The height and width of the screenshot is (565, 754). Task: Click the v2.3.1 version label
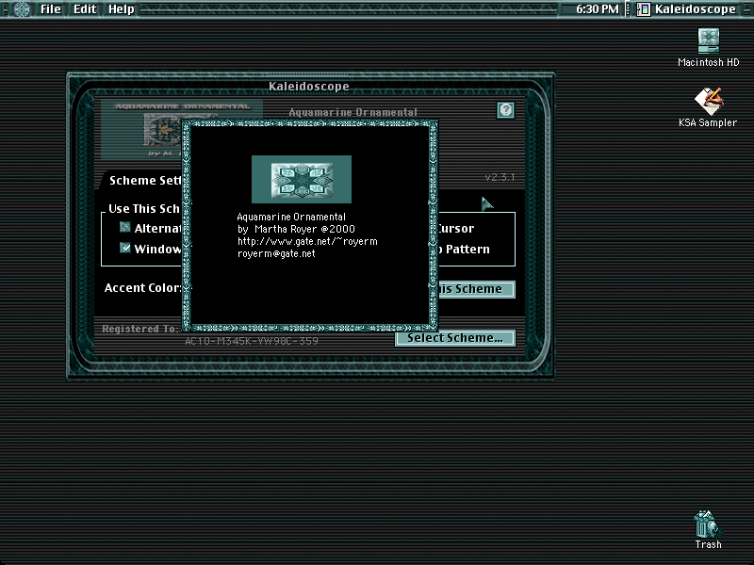(500, 177)
